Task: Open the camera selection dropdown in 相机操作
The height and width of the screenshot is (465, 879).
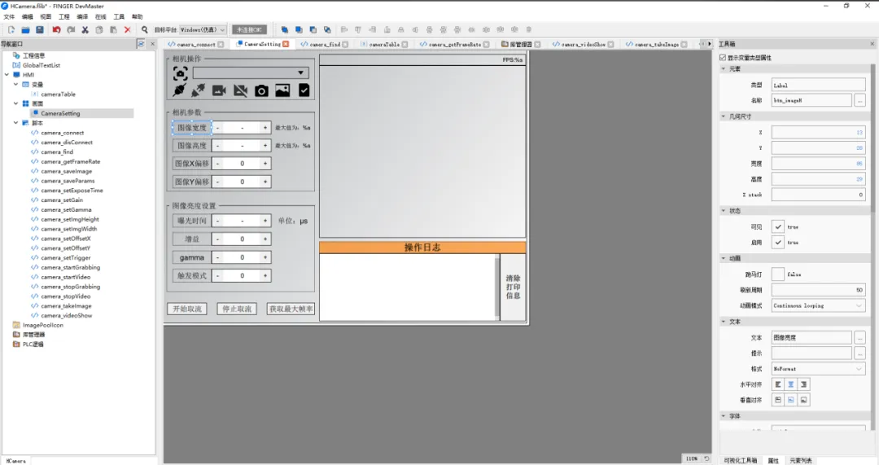Action: 251,73
